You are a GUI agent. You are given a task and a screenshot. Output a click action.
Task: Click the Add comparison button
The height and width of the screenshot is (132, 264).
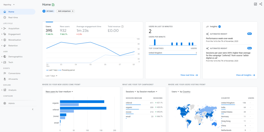[65, 11]
